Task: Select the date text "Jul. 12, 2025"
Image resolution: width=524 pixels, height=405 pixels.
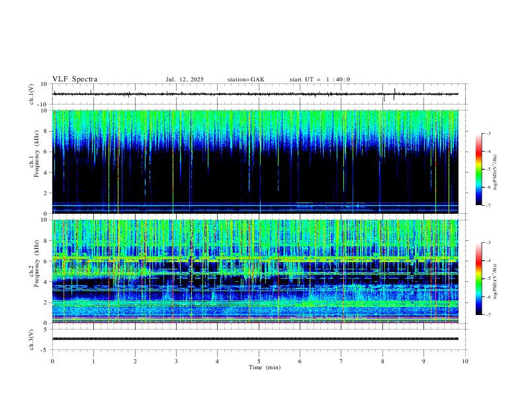Action: click(x=185, y=79)
